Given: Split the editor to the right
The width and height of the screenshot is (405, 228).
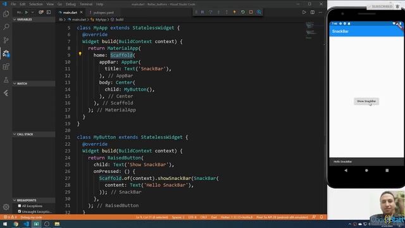Looking at the screenshot, I should [312, 12].
